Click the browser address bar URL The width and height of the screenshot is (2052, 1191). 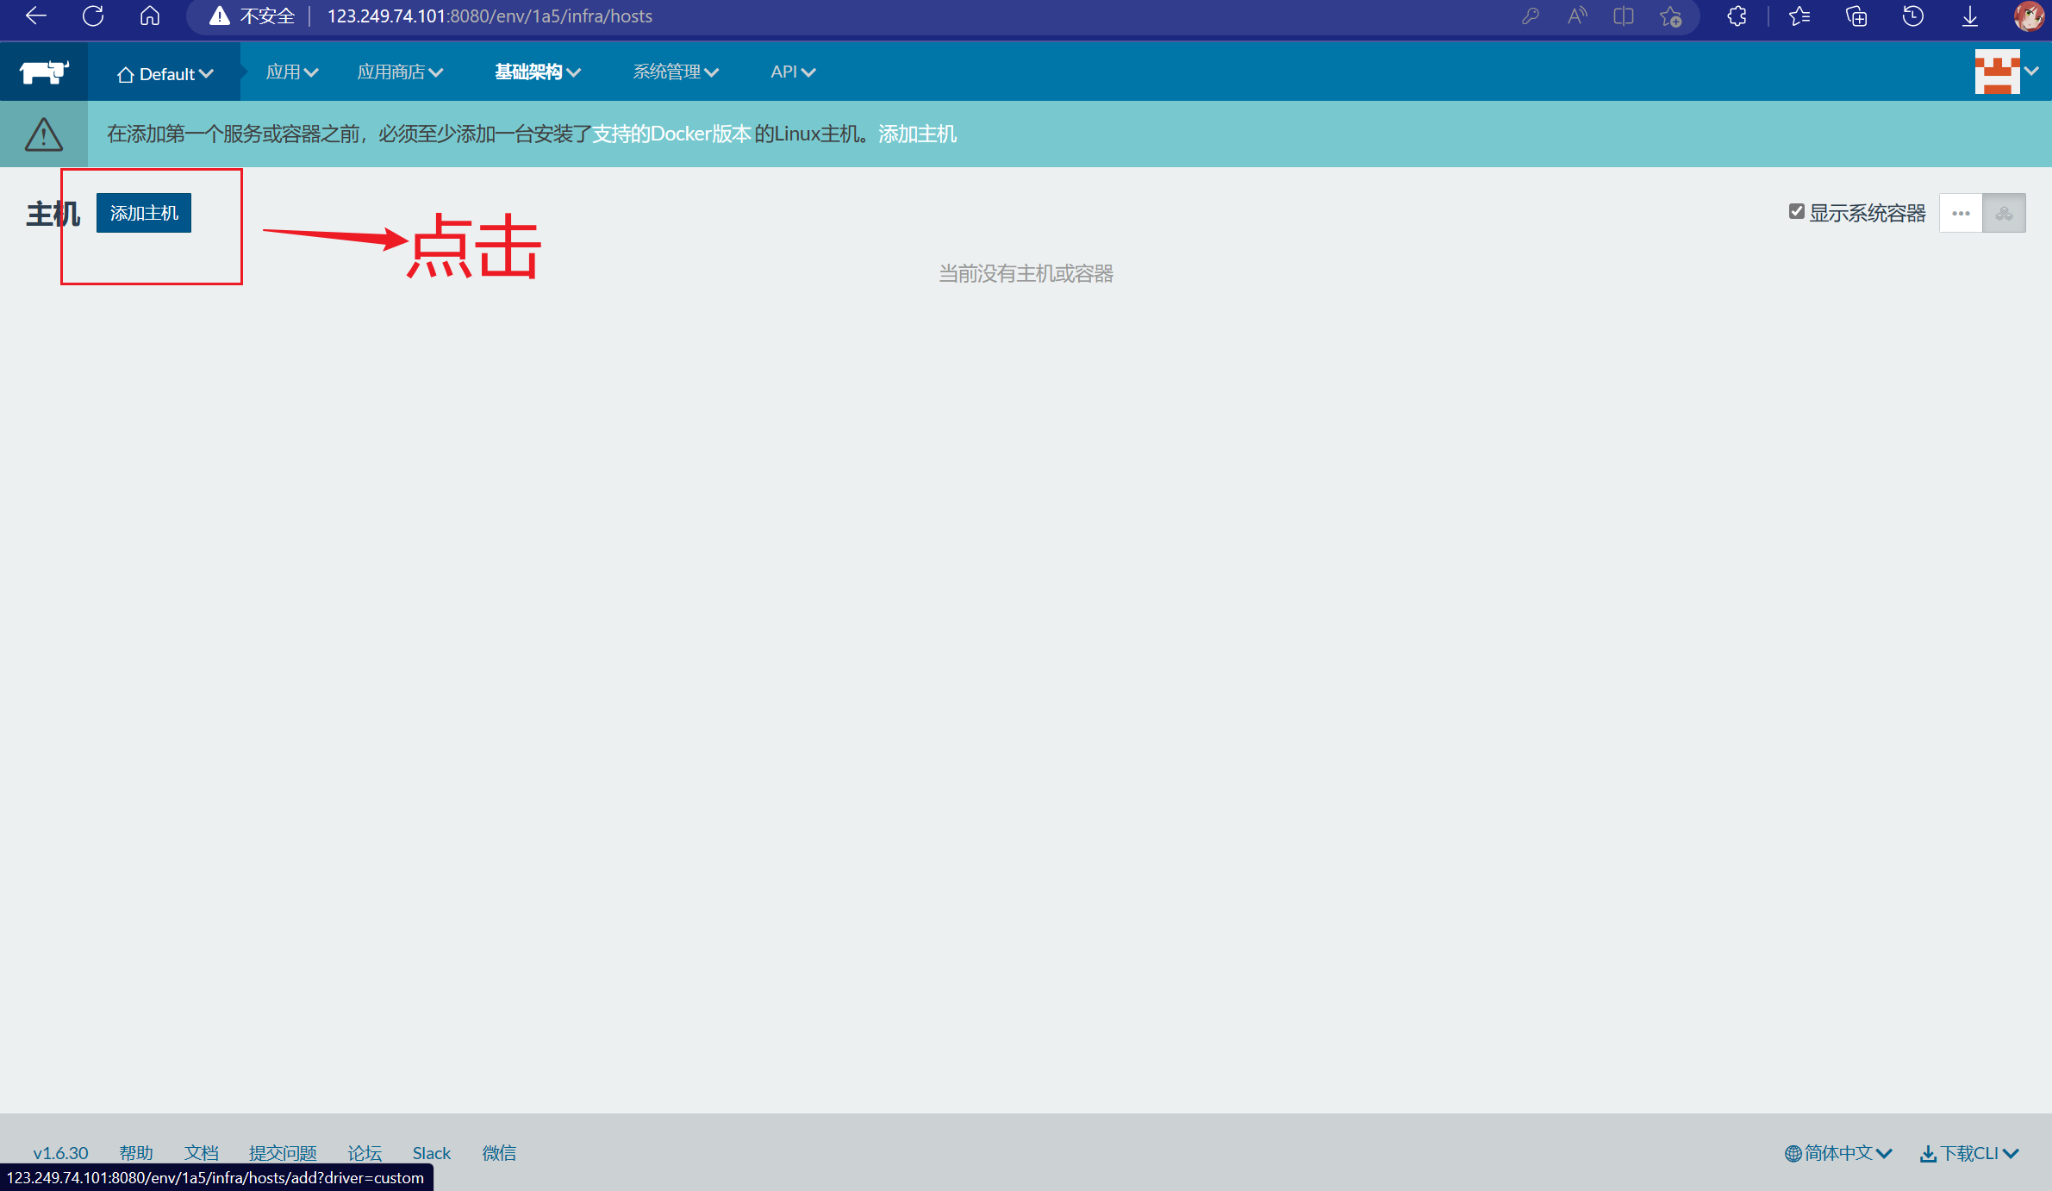(490, 16)
